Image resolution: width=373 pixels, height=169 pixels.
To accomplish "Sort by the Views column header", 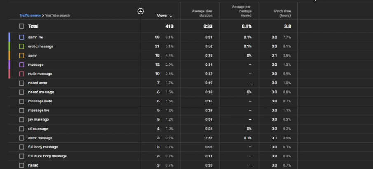I will (162, 16).
